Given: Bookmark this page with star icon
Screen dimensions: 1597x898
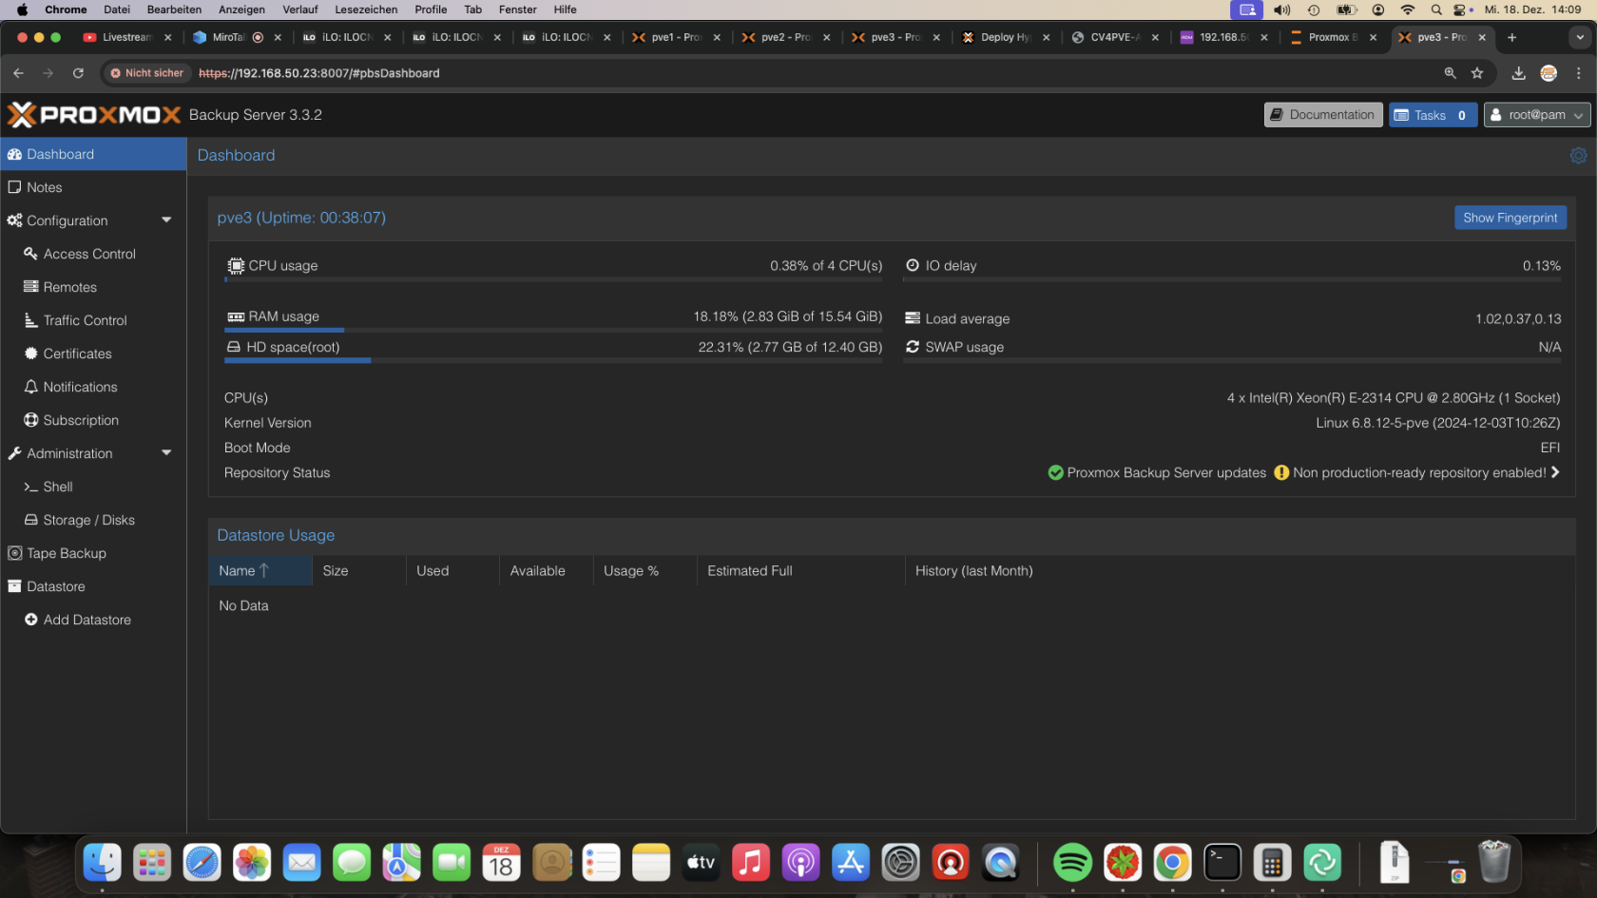Looking at the screenshot, I should [1477, 73].
